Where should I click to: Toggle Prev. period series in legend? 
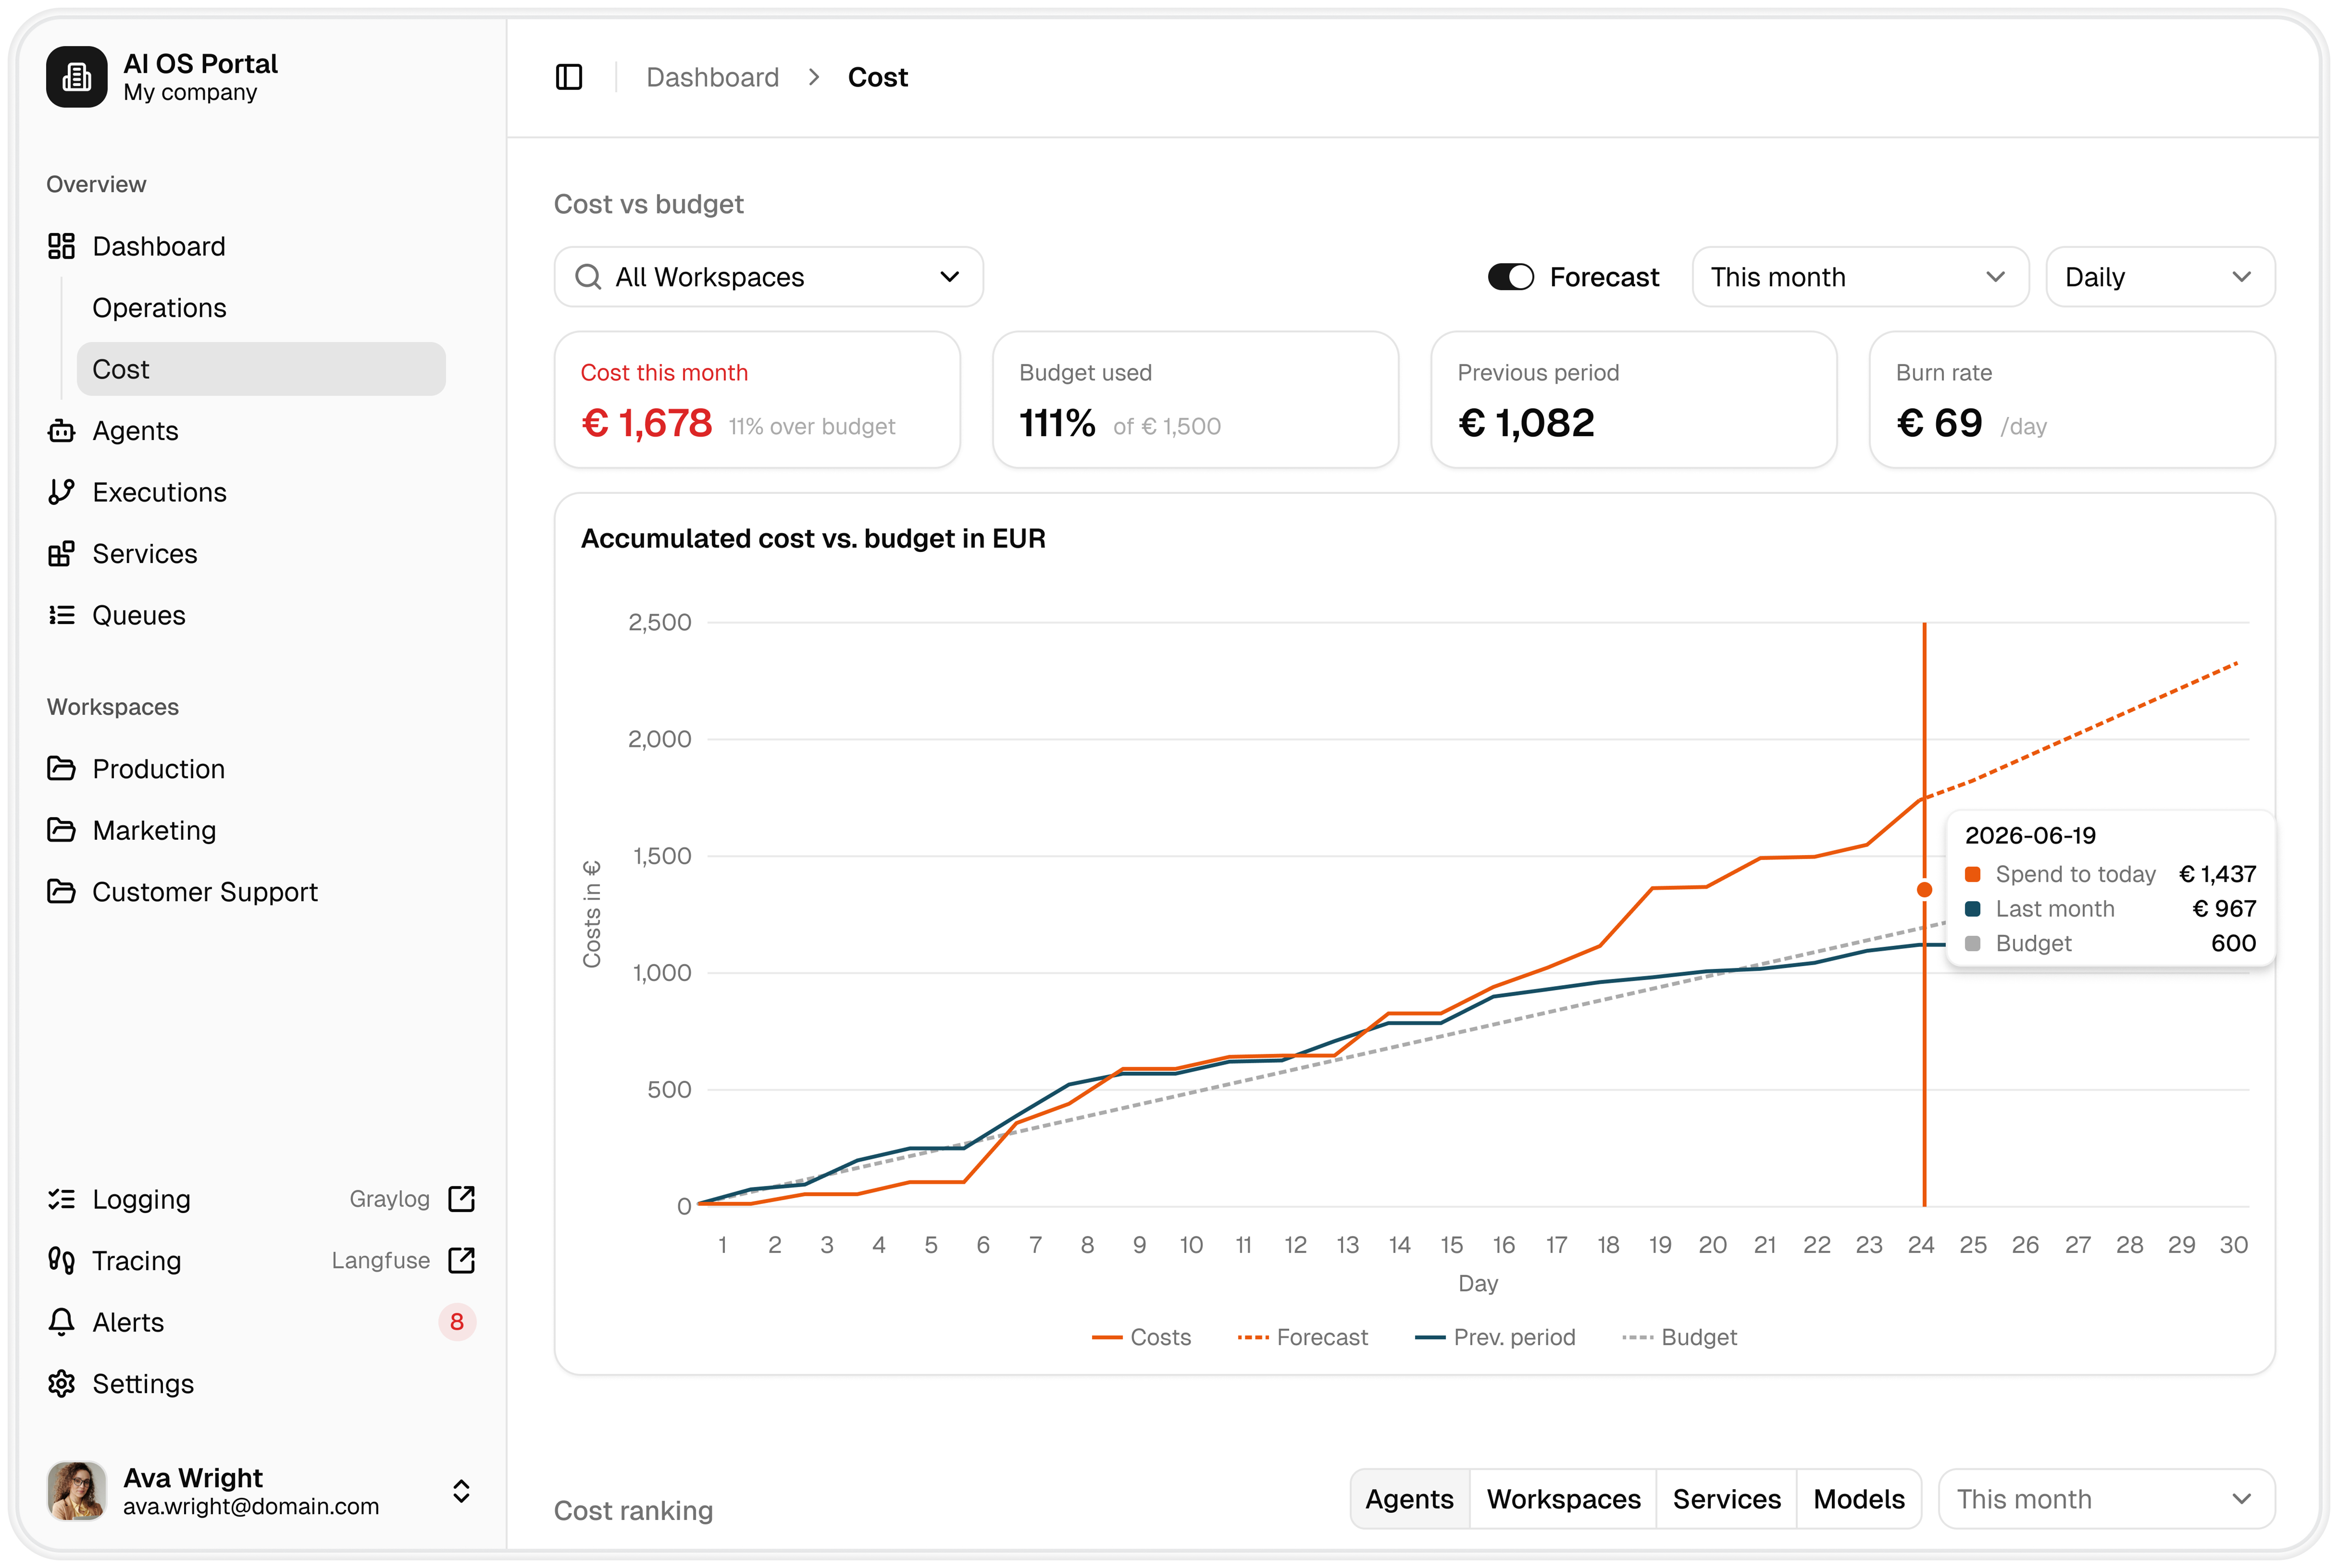[x=1495, y=1338]
